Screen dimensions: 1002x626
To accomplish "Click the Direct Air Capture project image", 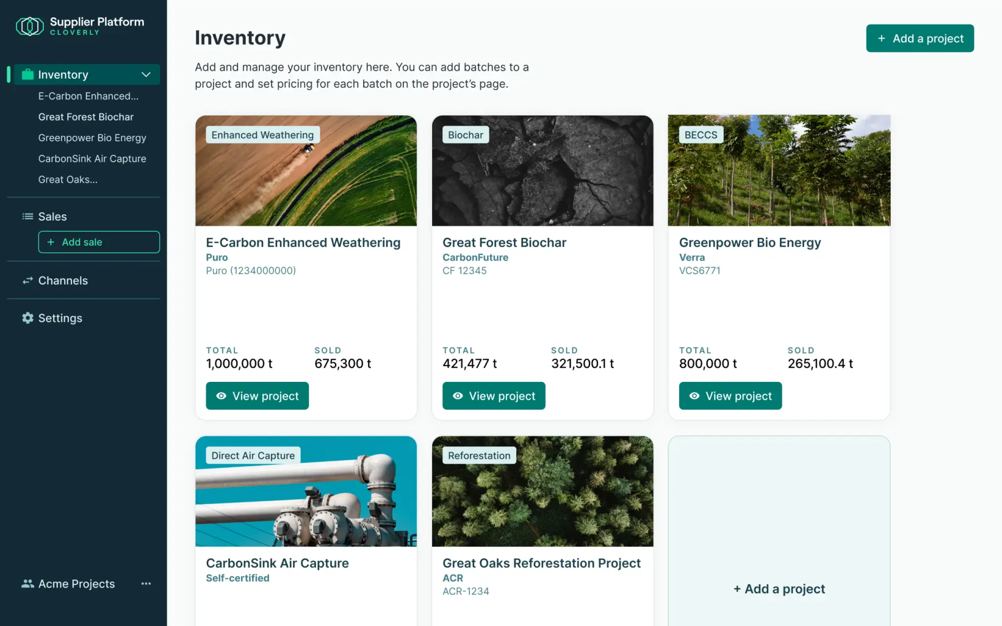I will pos(306,491).
